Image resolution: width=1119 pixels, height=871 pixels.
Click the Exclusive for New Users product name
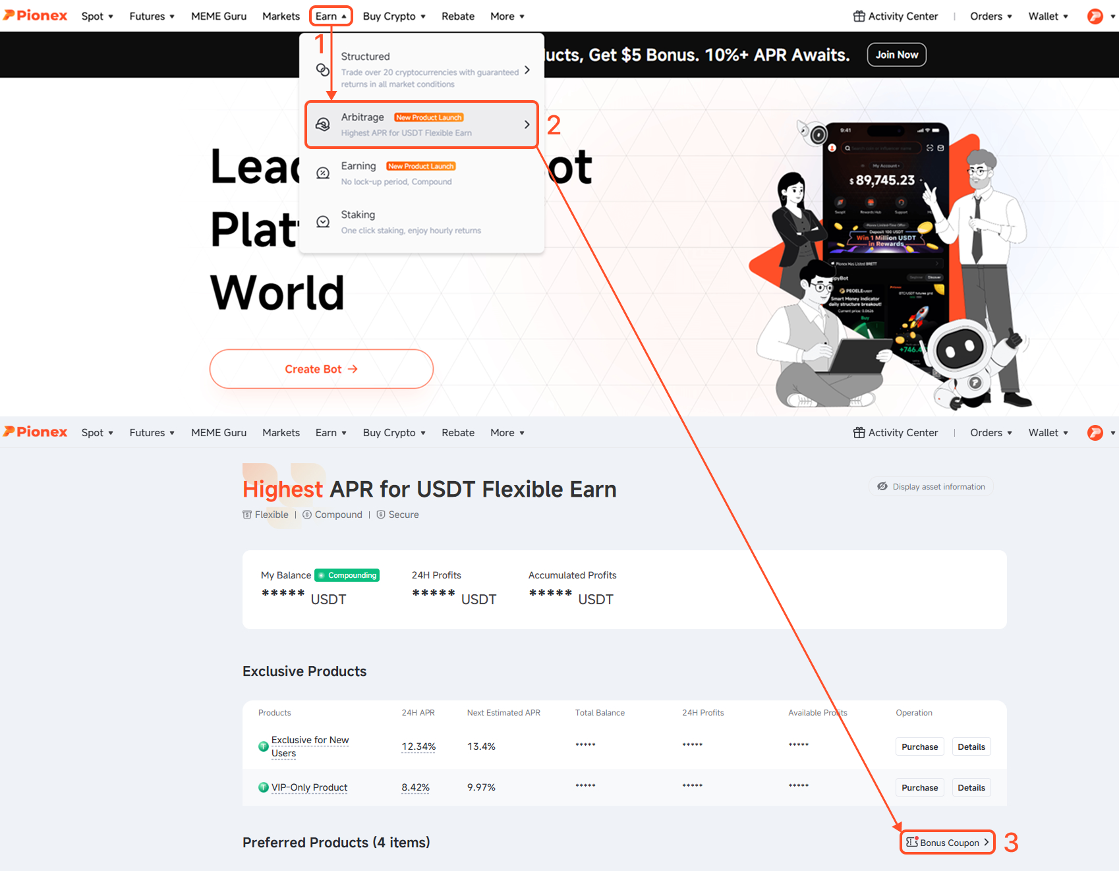[310, 746]
